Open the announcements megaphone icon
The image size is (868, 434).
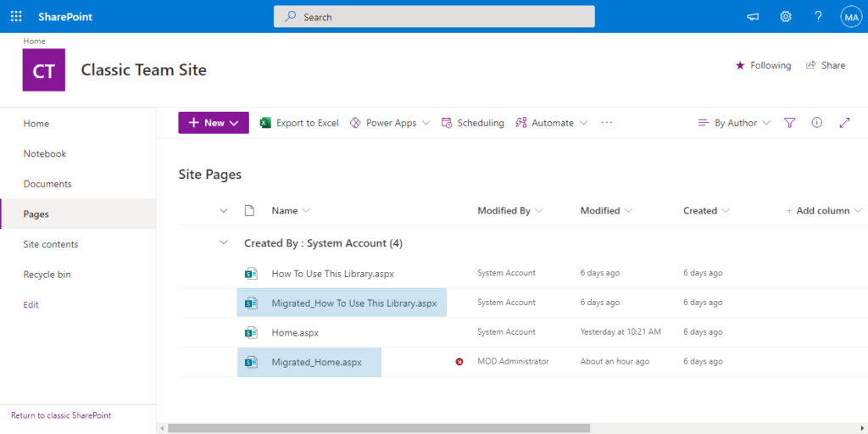(x=753, y=17)
